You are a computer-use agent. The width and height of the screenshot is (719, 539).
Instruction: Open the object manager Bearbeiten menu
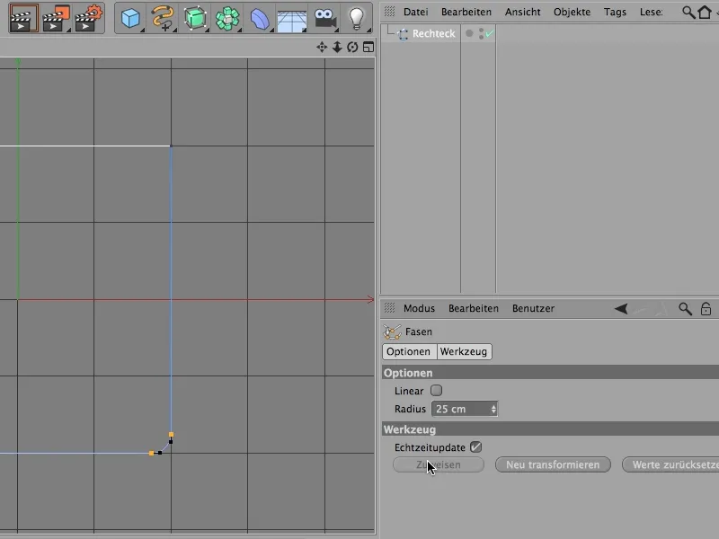click(x=466, y=12)
